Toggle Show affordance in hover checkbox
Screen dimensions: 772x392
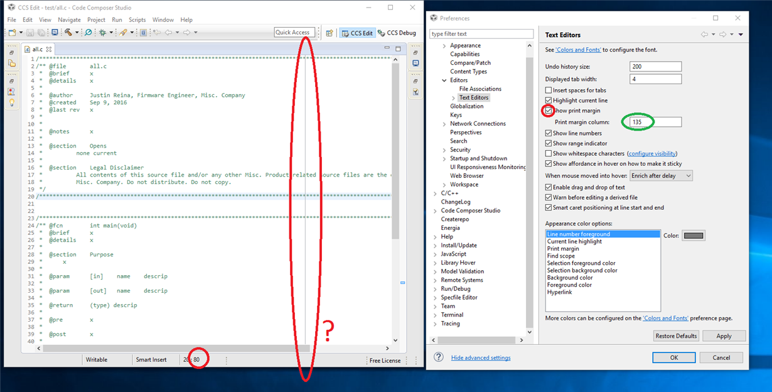549,163
